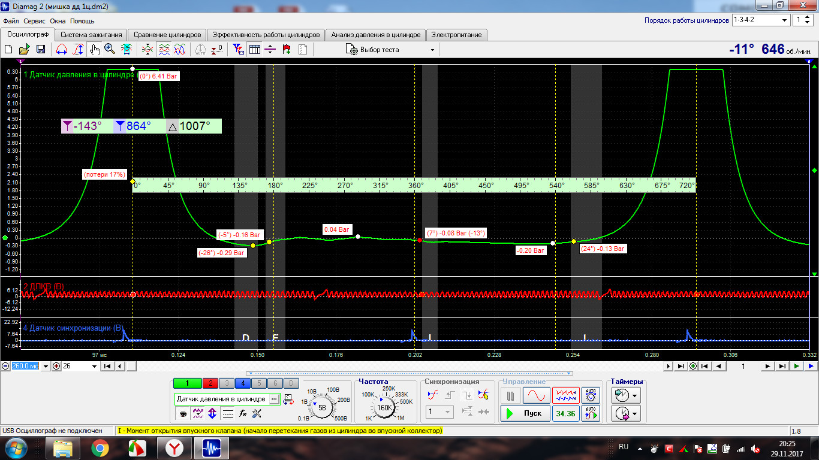This screenshot has width=819, height=460.
Task: Open the checklist report icon
Action: point(303,50)
